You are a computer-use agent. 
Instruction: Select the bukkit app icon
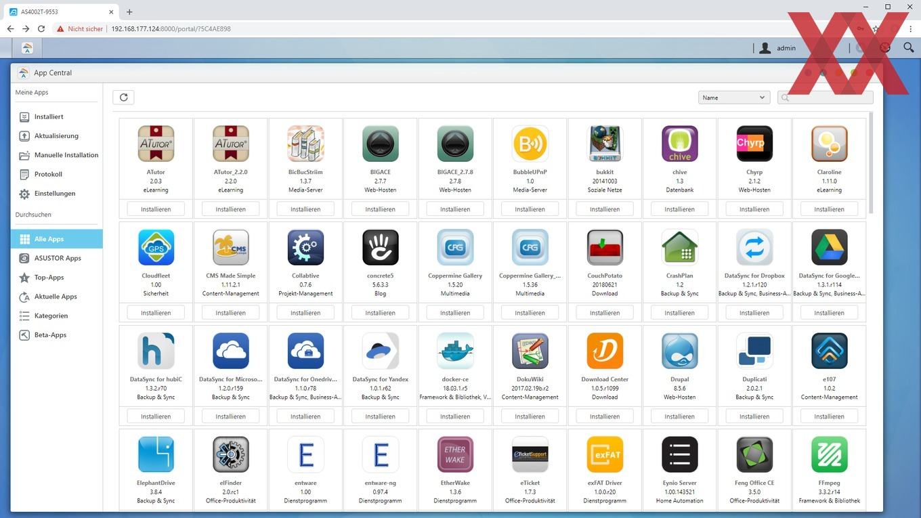tap(605, 144)
